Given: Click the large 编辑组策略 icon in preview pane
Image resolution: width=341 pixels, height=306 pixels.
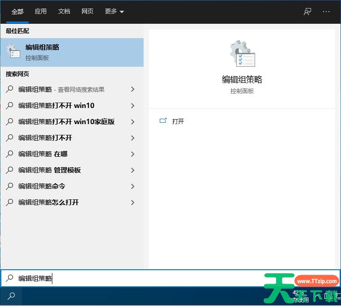Looking at the screenshot, I should 242,54.
